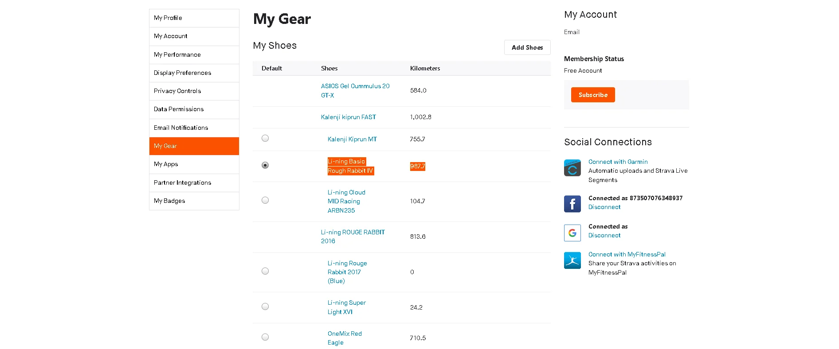Go to Privacy Controls settings
Screen dimensions: 839x349
point(177,91)
